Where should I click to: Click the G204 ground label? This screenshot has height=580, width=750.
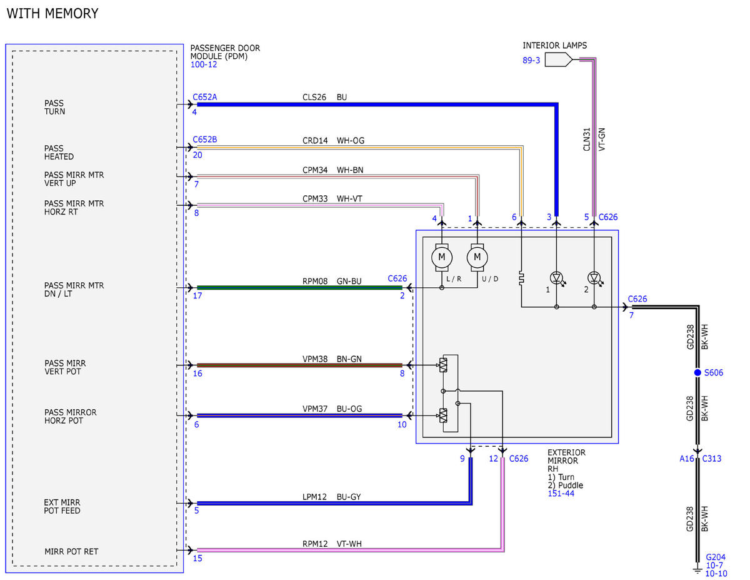point(716,557)
